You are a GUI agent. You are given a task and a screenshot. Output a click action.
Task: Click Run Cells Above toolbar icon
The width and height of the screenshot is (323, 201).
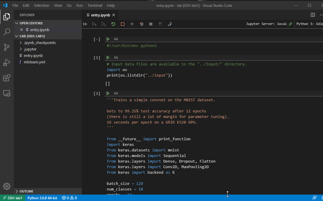[x=94, y=24]
